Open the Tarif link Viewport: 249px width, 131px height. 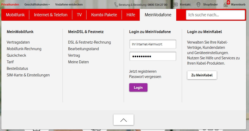click(10, 62)
